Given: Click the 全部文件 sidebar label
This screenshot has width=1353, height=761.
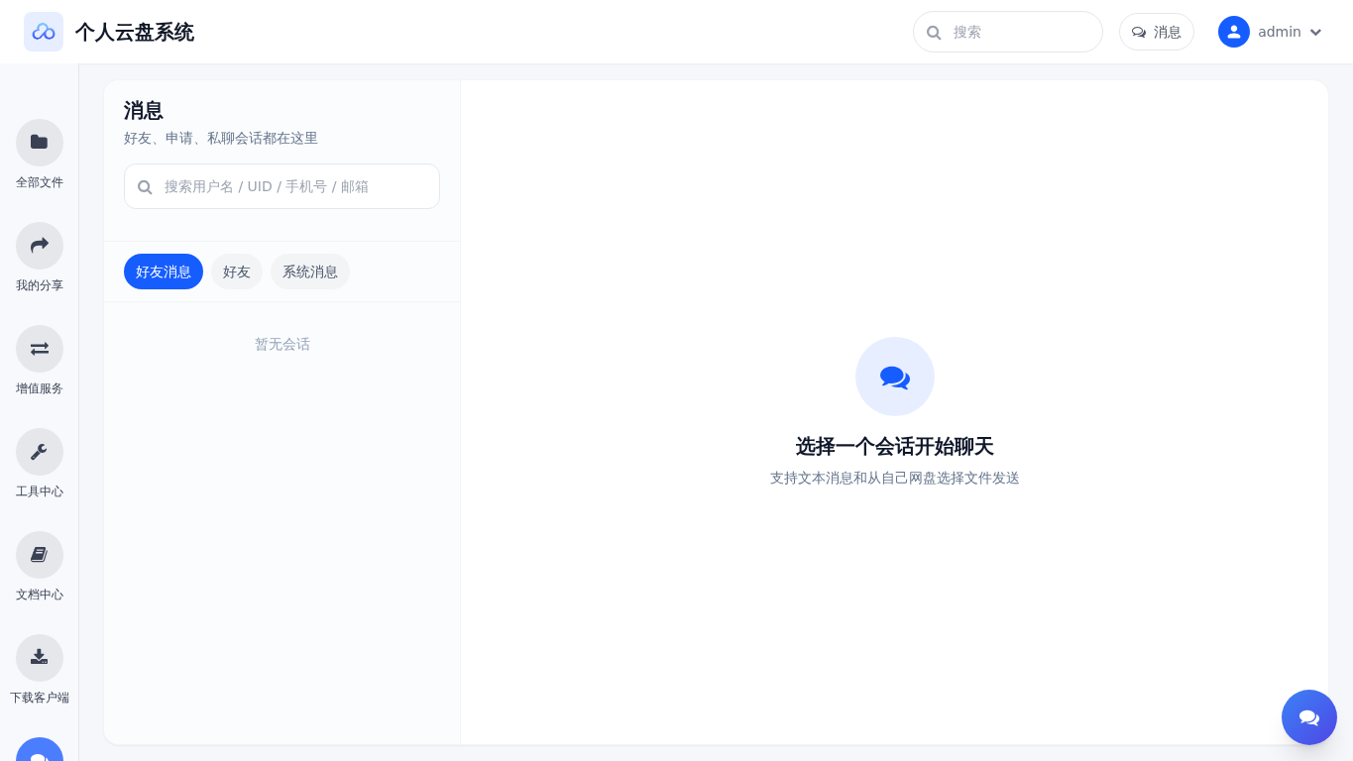Looking at the screenshot, I should (x=40, y=182).
